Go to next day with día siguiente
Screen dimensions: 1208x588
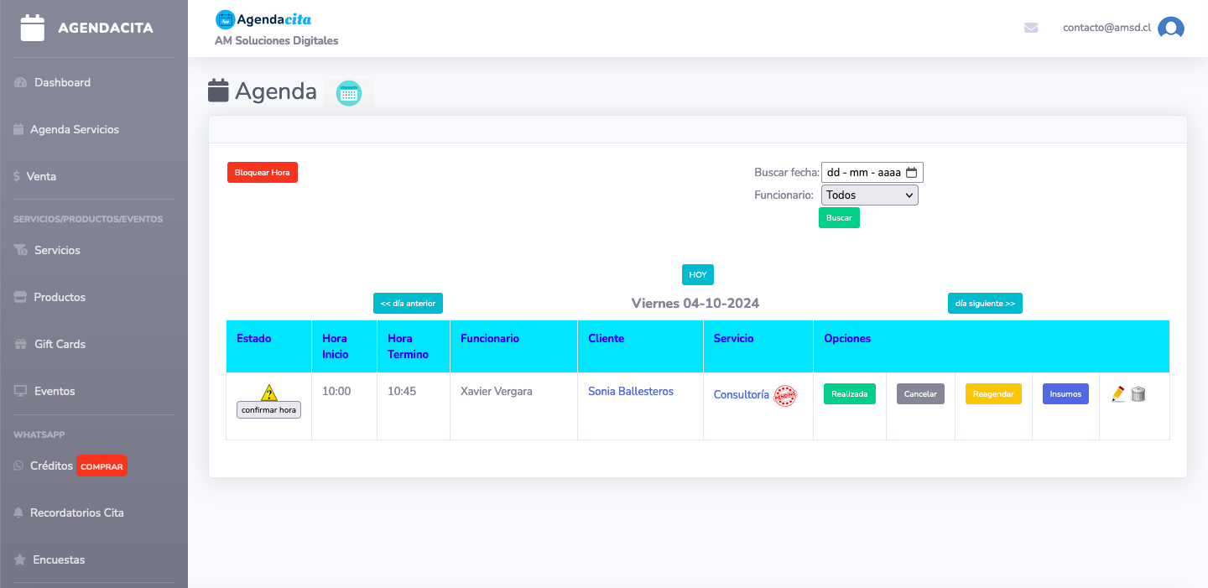tap(985, 304)
